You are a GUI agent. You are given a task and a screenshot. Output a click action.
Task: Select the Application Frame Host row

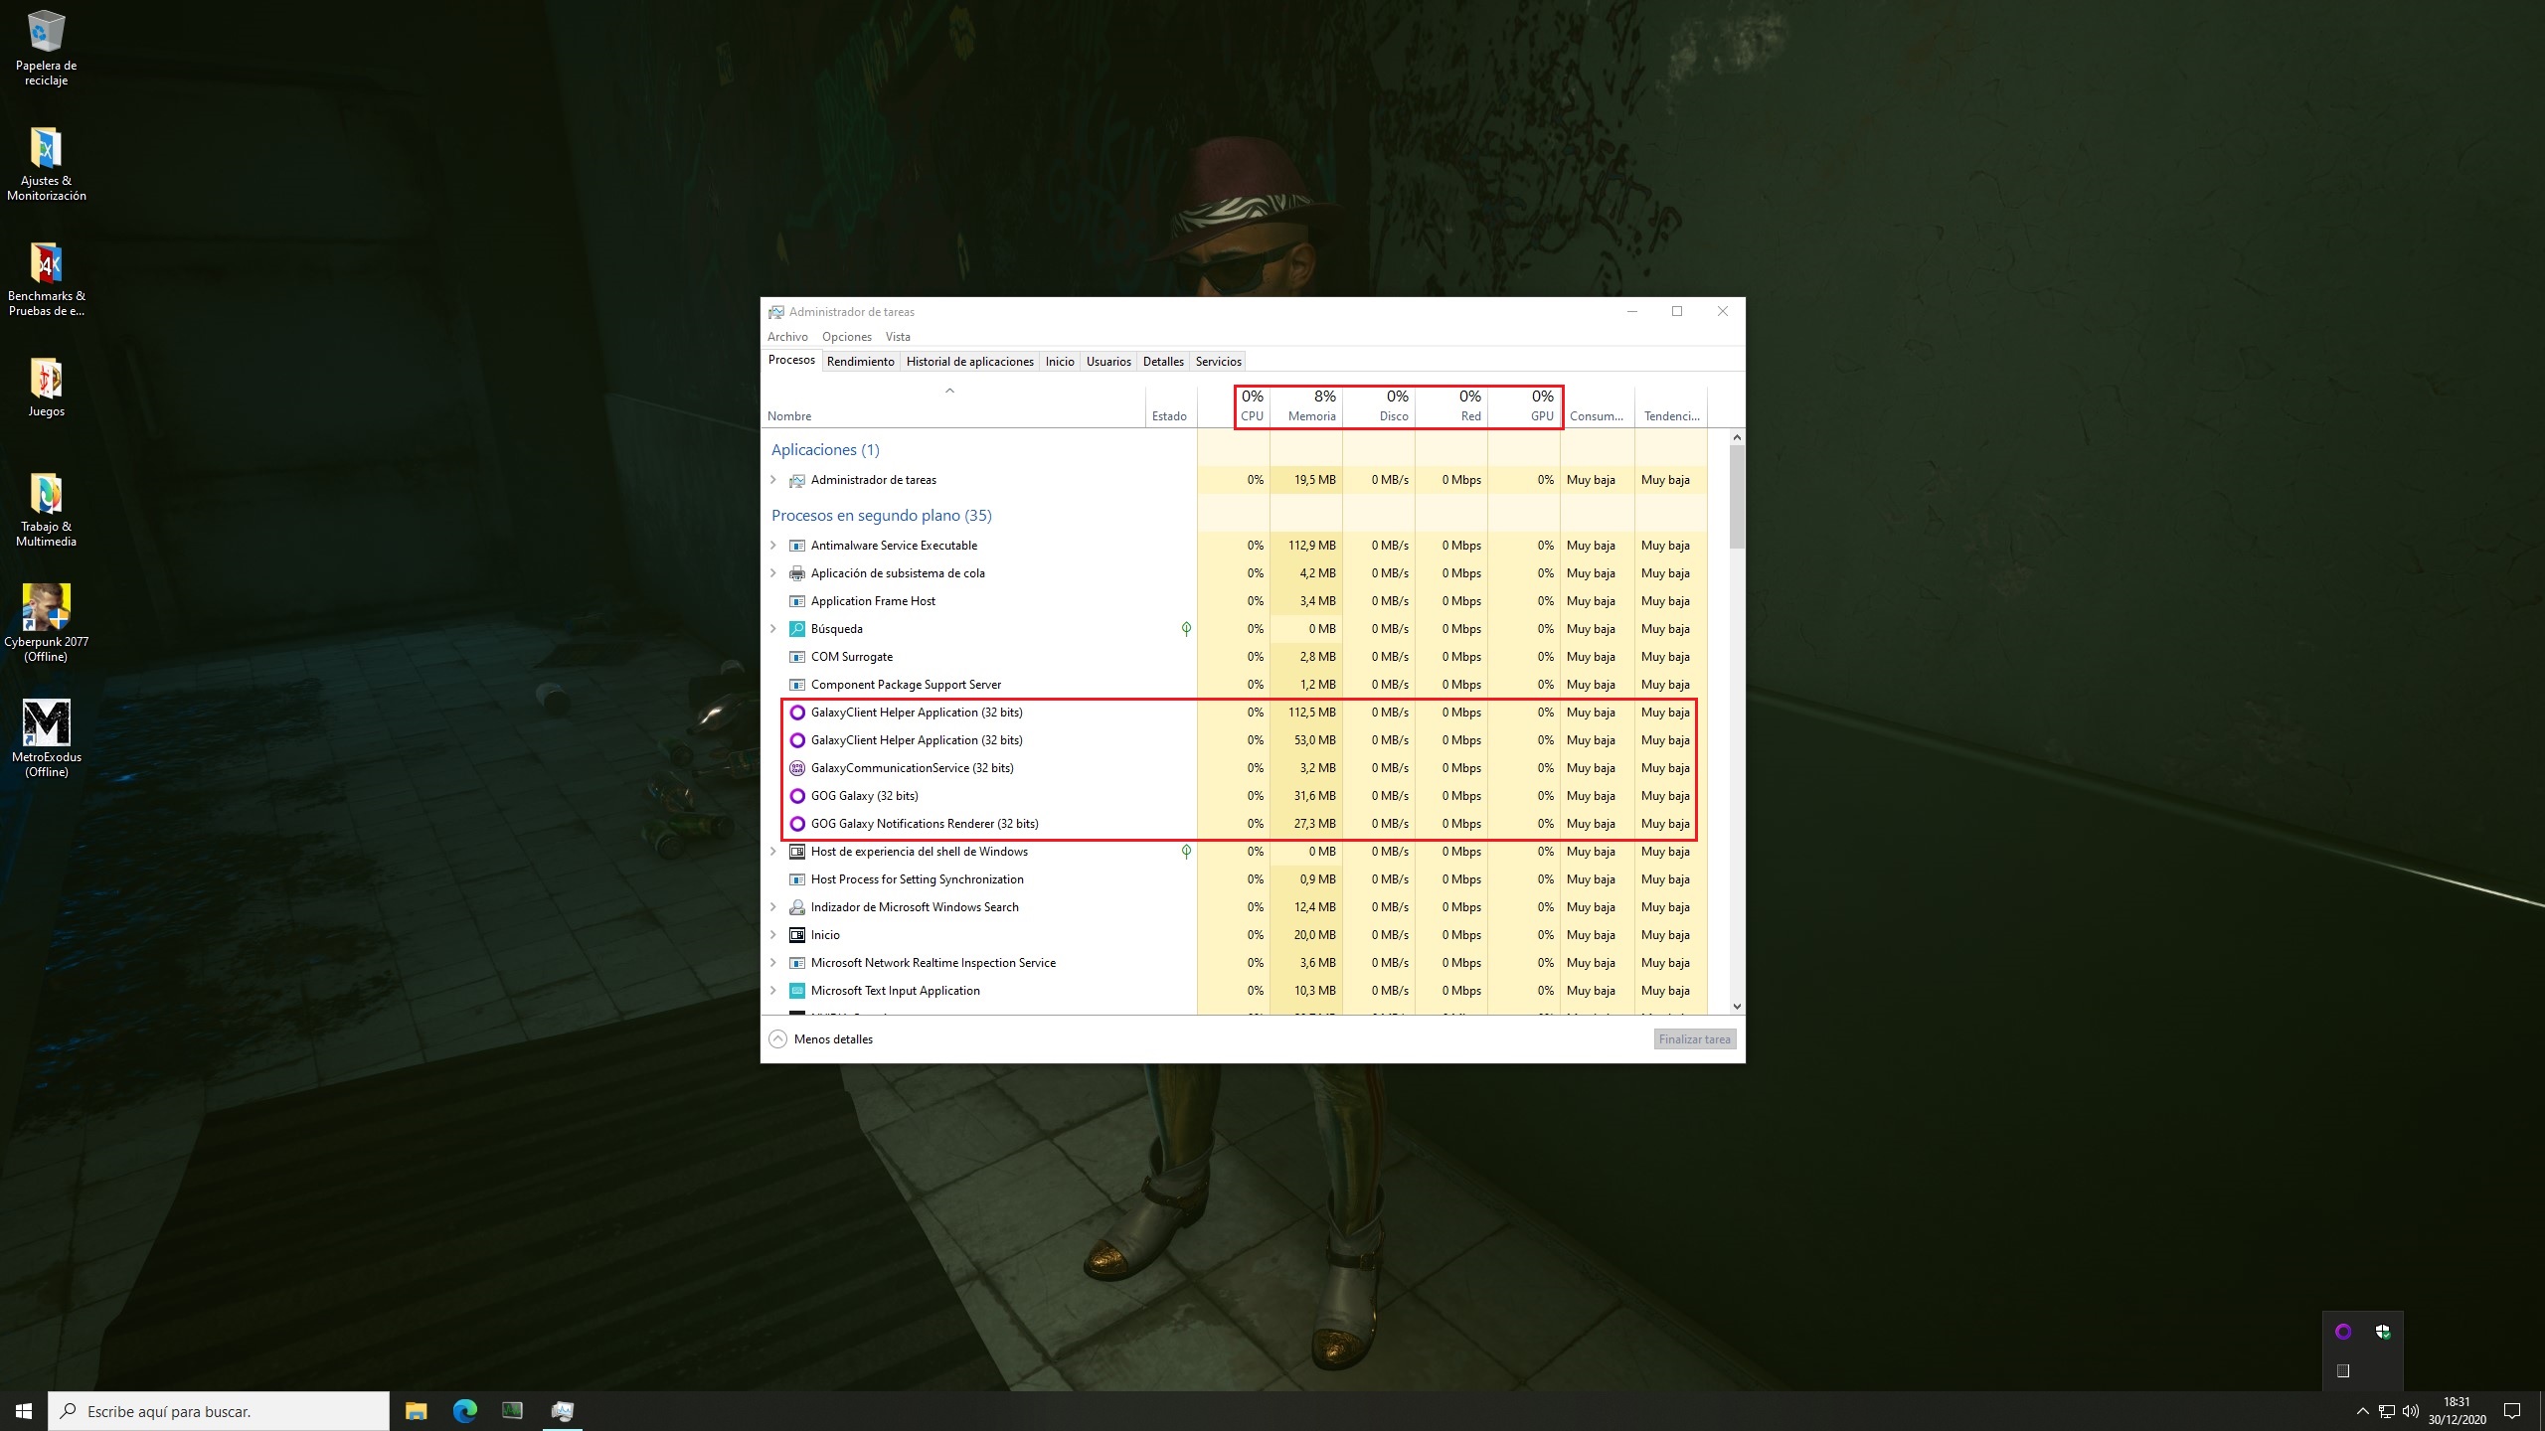1236,601
